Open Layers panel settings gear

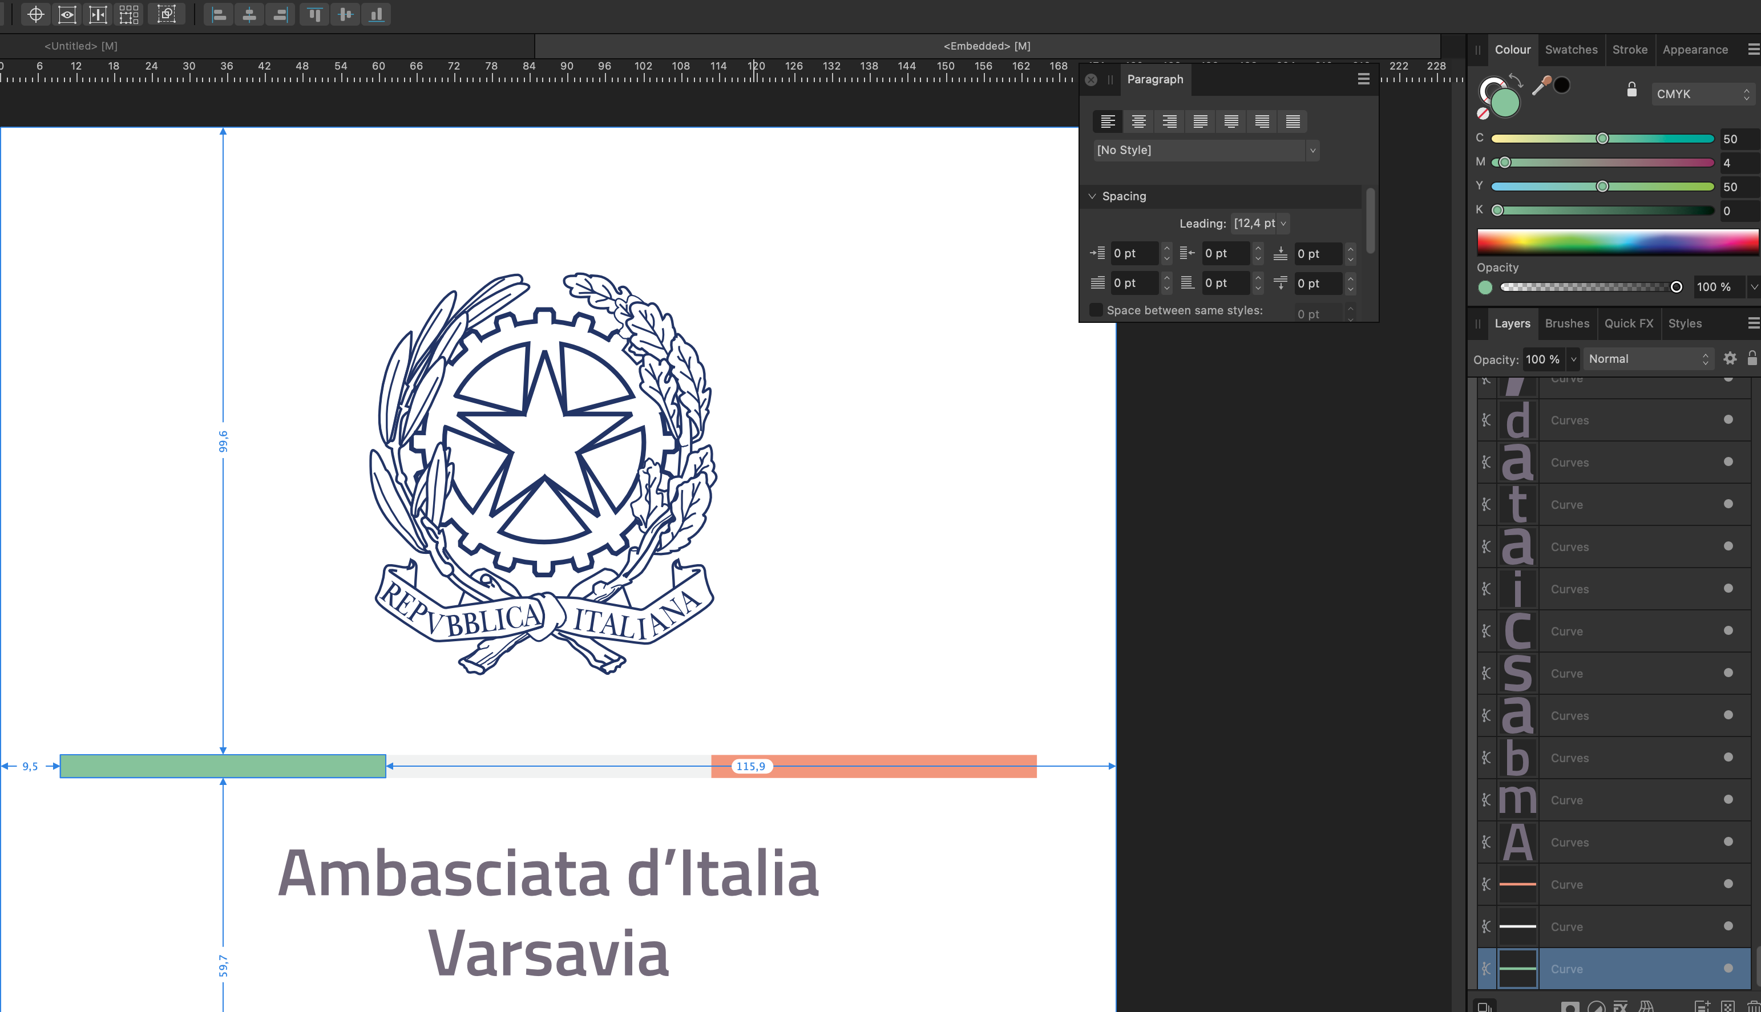[x=1730, y=359]
